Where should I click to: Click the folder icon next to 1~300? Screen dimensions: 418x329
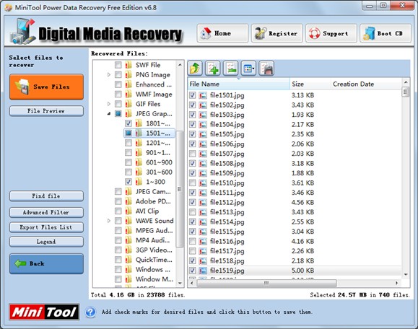tap(139, 182)
